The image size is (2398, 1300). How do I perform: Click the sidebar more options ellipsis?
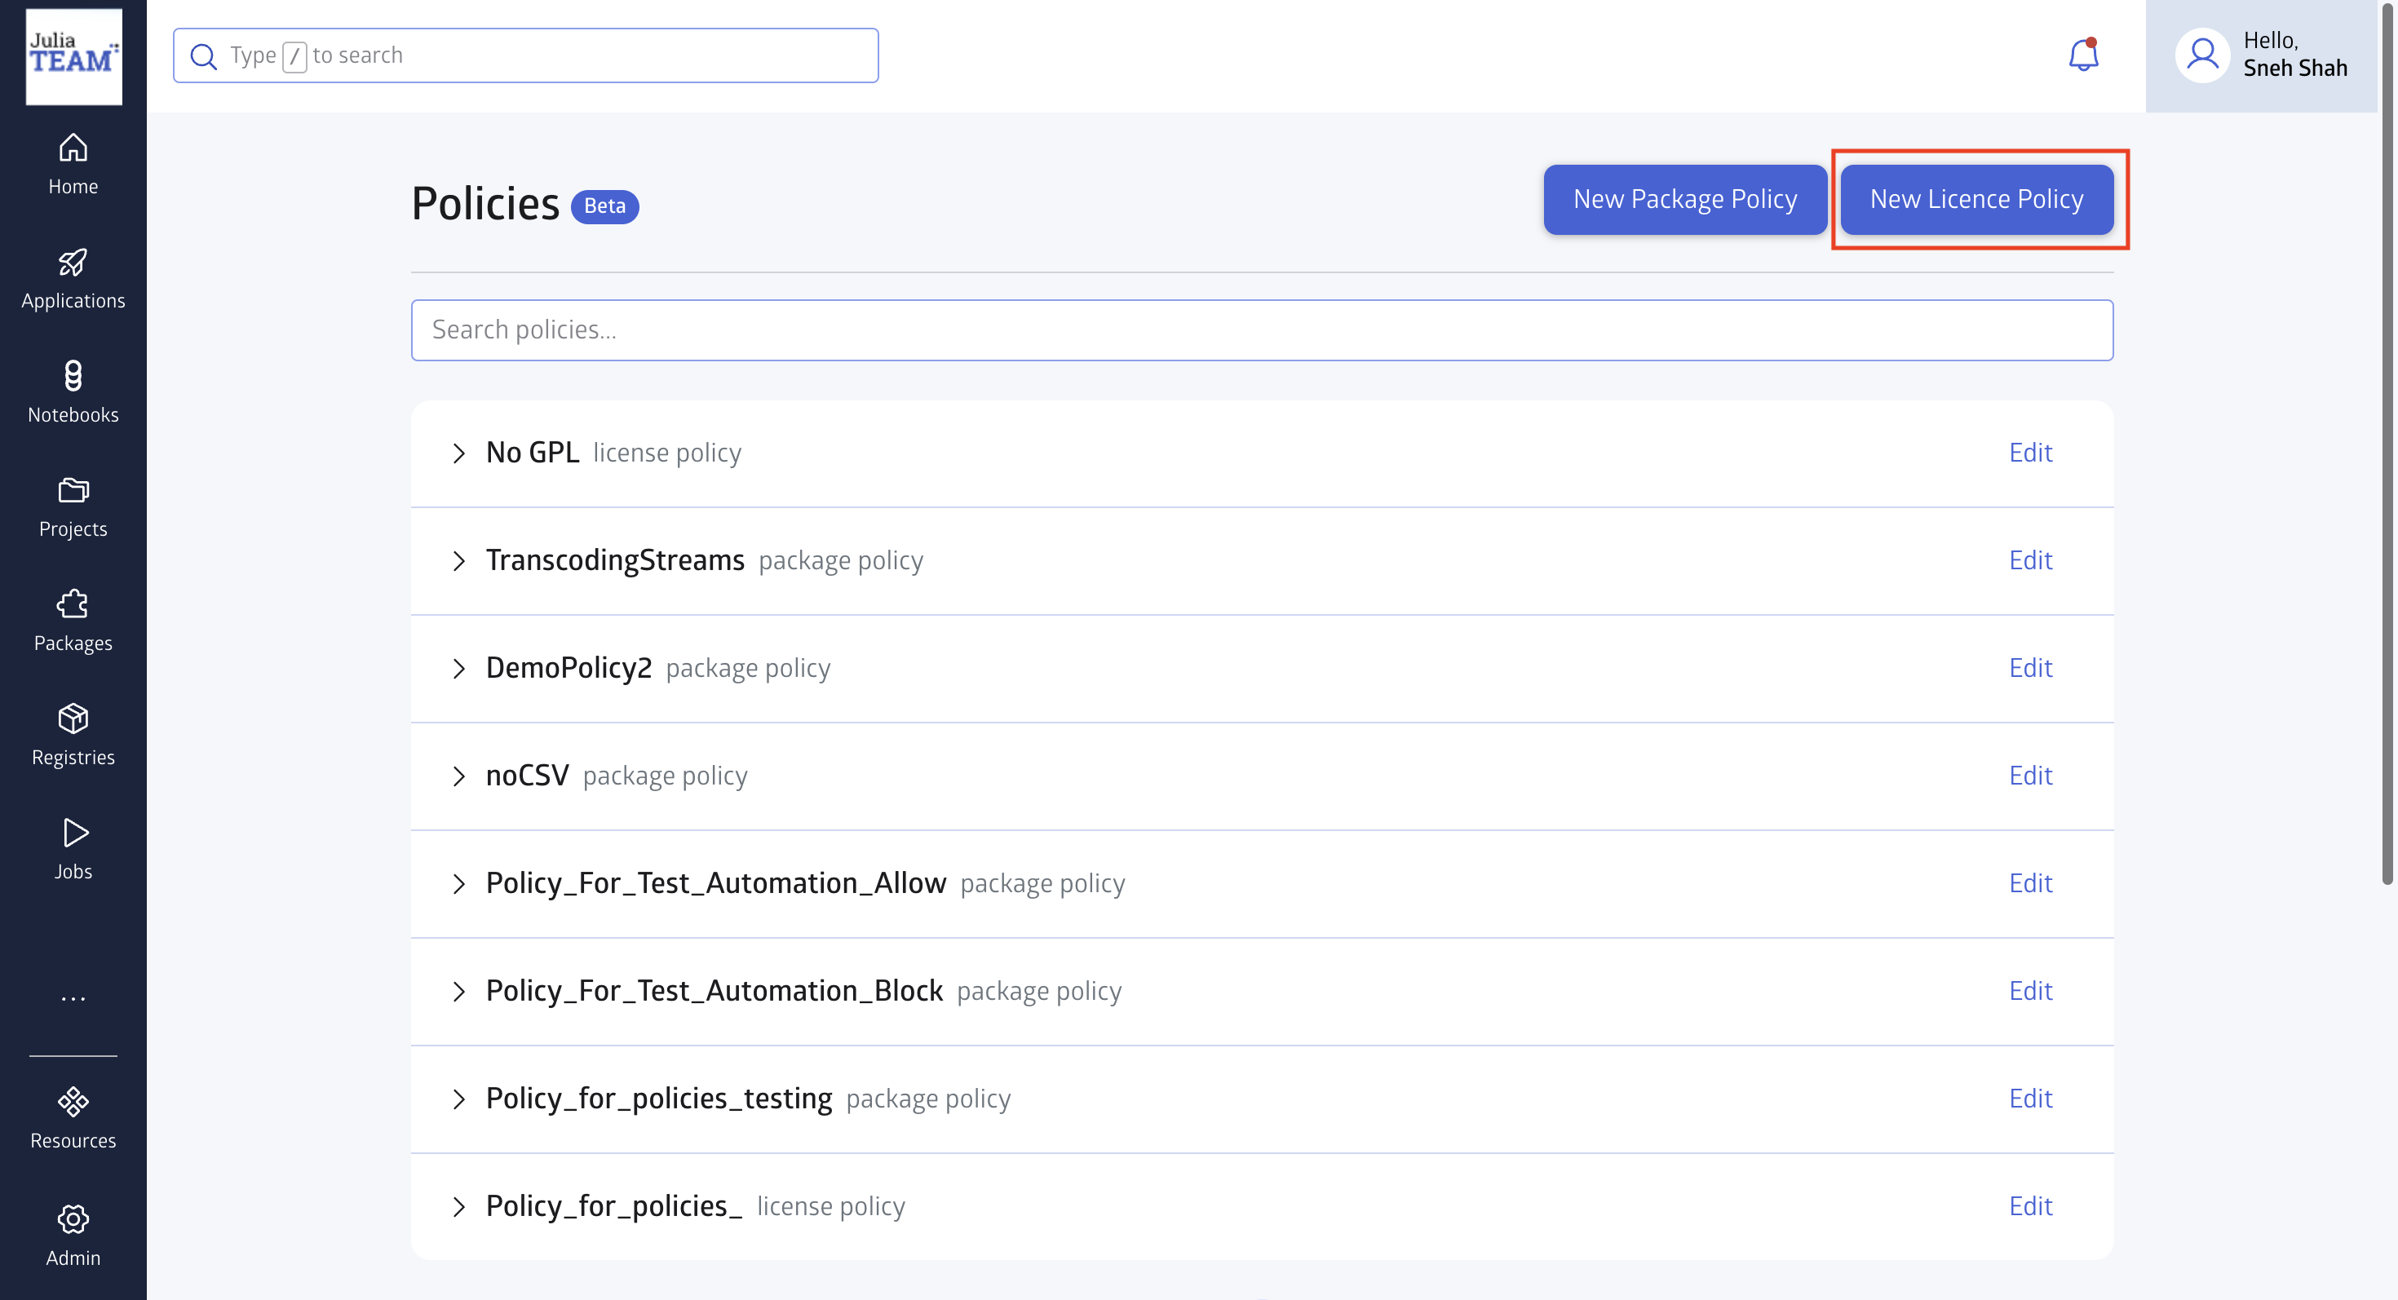pos(73,998)
